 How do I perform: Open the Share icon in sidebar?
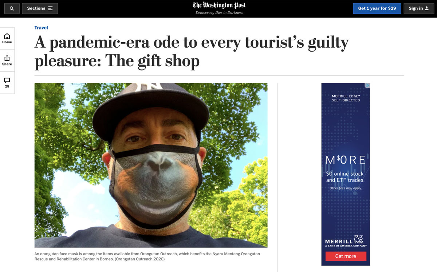[x=7, y=60]
